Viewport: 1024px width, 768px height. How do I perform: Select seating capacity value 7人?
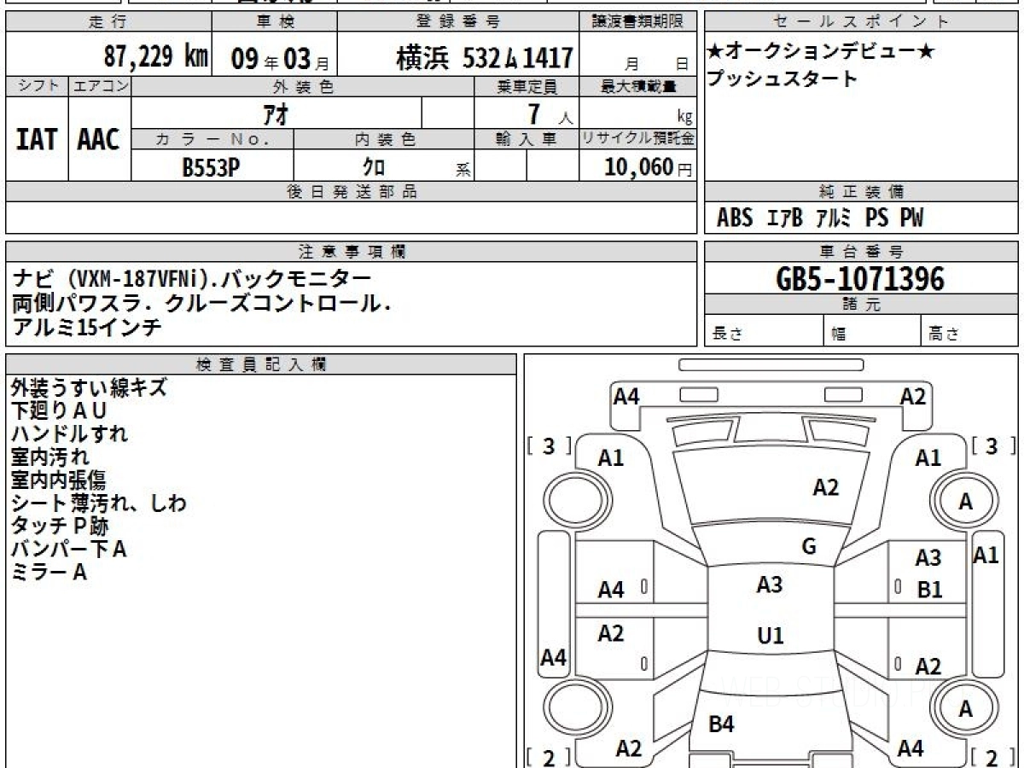550,114
